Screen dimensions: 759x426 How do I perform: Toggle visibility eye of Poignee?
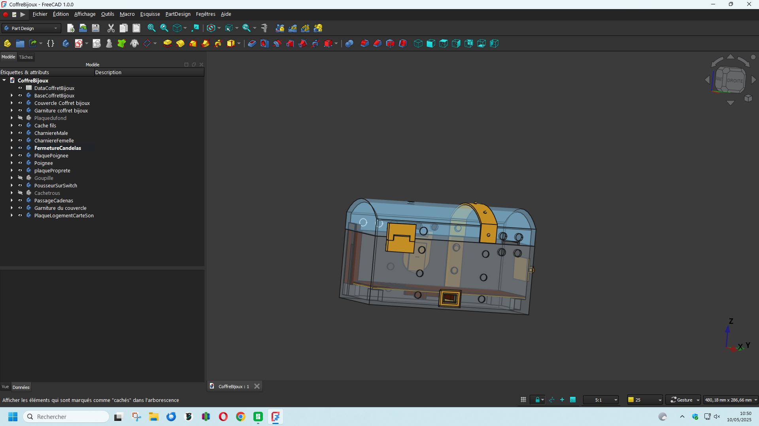(x=20, y=163)
